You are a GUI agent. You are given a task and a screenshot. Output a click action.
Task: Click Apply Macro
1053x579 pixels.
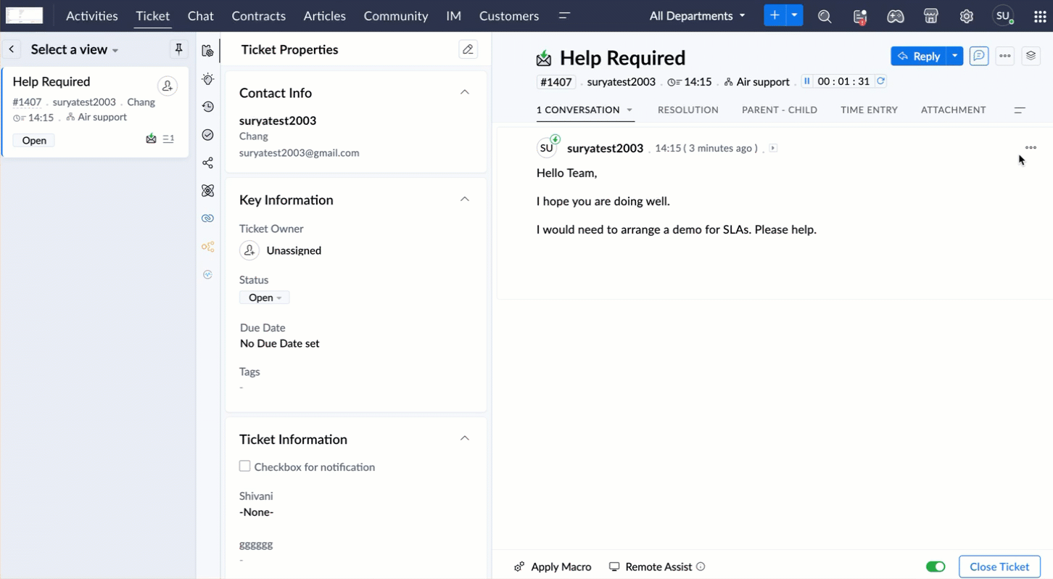click(553, 567)
